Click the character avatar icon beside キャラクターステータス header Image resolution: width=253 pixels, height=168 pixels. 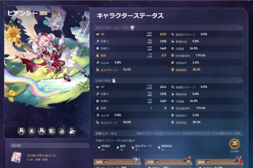pyautogui.click(x=132, y=28)
